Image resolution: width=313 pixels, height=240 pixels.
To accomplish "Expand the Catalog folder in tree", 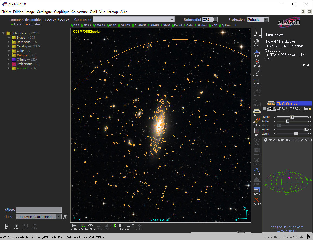I will point(9,46).
